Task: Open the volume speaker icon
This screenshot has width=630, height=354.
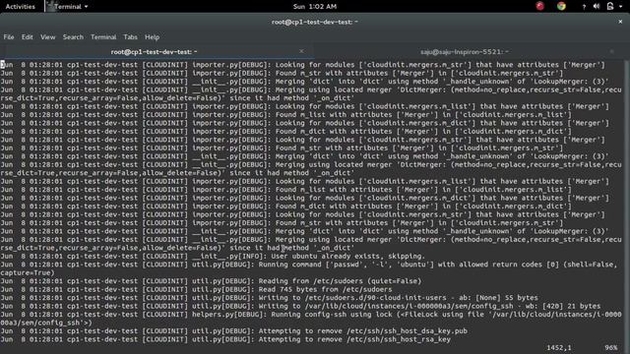Action: [597, 6]
